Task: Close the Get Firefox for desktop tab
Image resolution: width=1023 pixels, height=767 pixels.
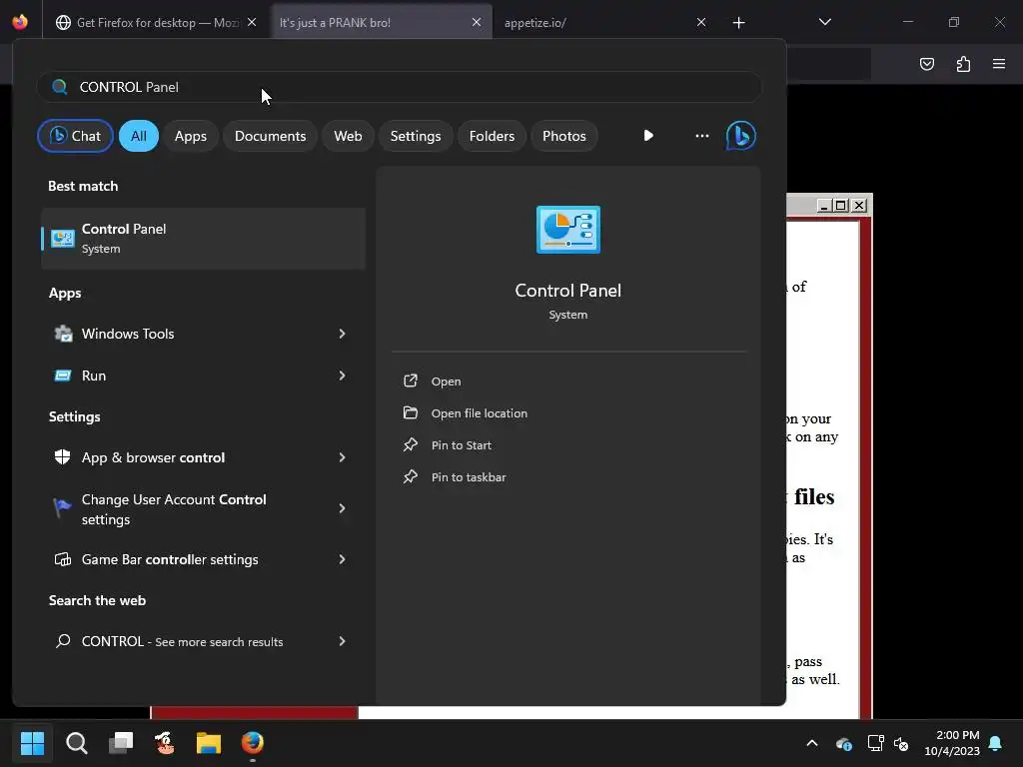Action: (x=252, y=23)
